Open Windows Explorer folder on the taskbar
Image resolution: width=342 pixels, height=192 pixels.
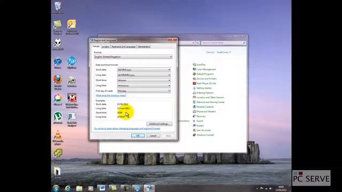tap(79, 188)
